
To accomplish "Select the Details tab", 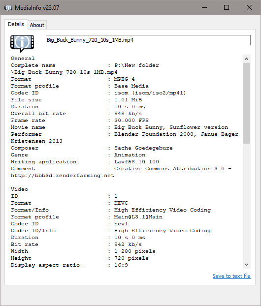I will [16, 24].
